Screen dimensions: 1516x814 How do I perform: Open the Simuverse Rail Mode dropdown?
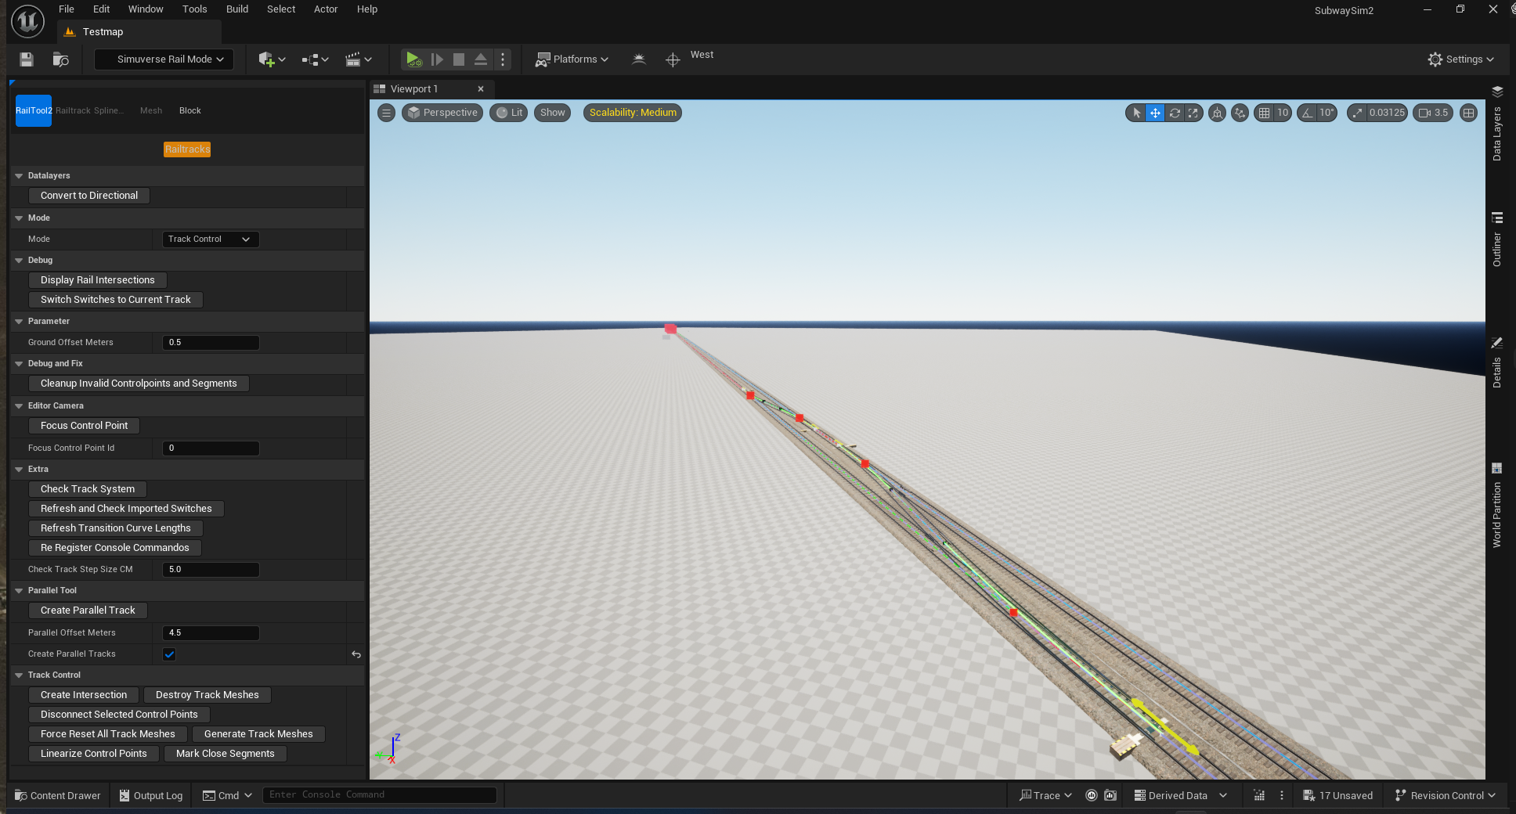[x=164, y=59]
